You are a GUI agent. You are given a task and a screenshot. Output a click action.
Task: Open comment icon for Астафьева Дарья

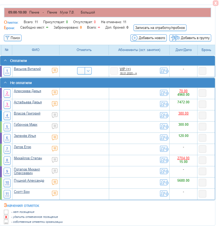[x=55, y=104]
